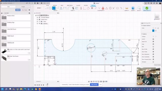The width and height of the screenshot is (162, 91).
Task: Expand the Origin folder node
Action: pyautogui.click(x=37, y=21)
